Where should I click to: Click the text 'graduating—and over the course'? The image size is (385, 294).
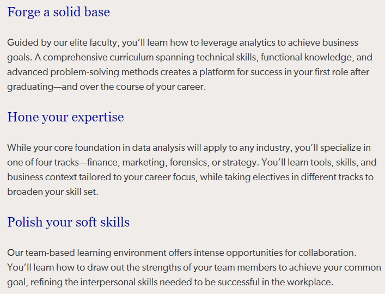point(72,87)
